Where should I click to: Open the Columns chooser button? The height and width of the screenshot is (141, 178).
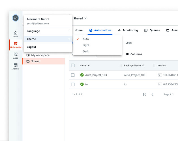[134, 54]
